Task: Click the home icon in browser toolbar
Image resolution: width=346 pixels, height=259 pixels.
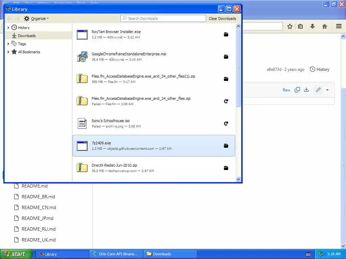Action: [x=325, y=27]
